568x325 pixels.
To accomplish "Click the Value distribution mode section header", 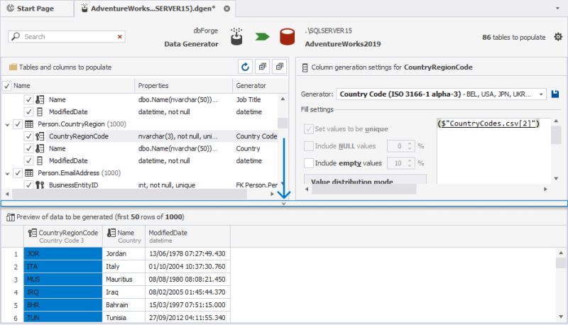I will [x=365, y=180].
